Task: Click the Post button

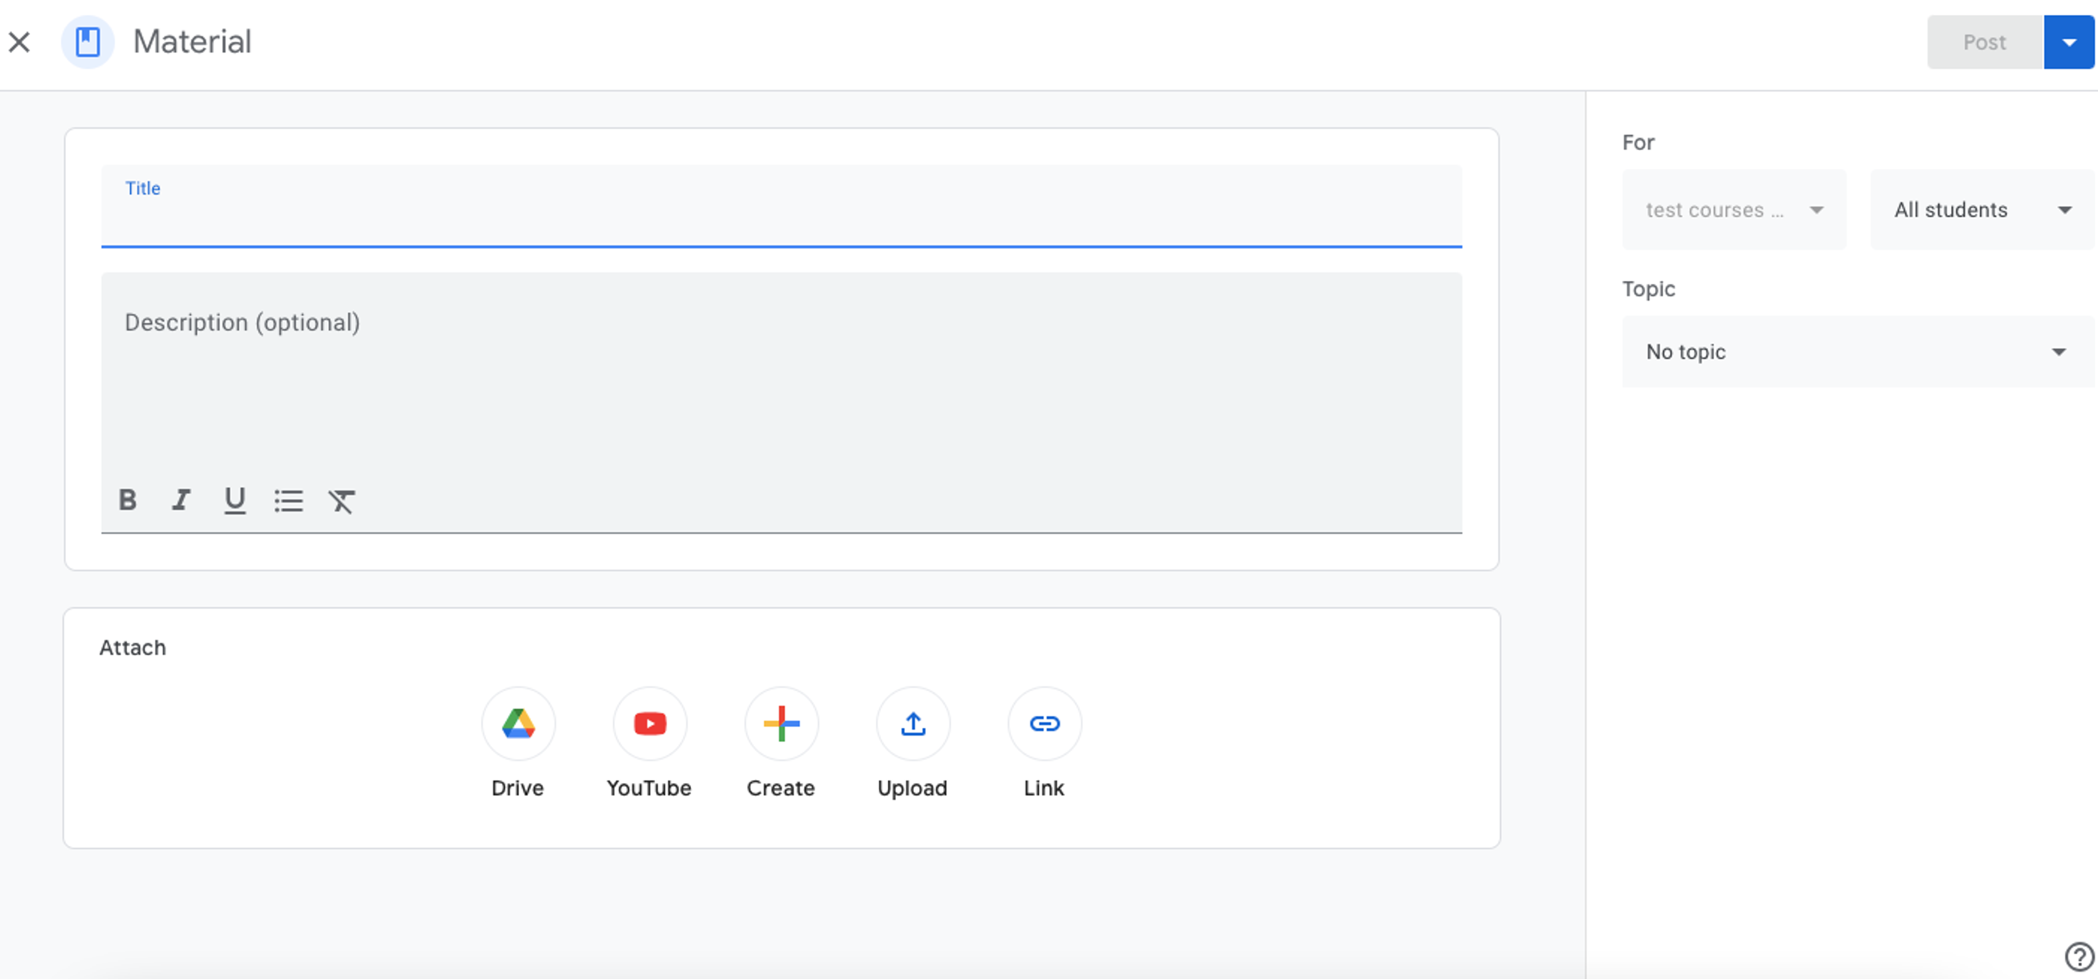Action: tap(1985, 43)
